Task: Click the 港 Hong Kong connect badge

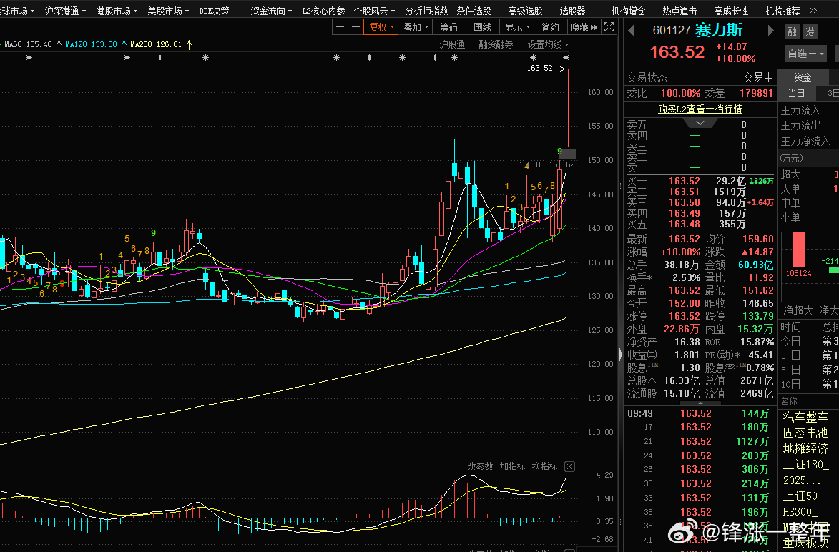Action: [810, 31]
